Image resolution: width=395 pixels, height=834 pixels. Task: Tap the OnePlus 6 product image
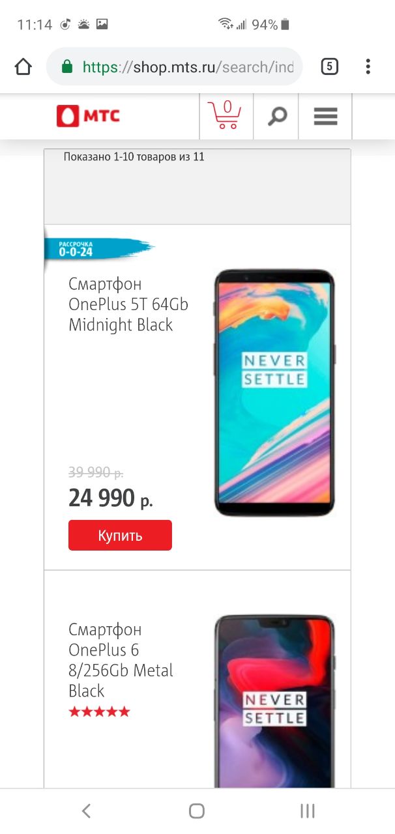point(274,702)
